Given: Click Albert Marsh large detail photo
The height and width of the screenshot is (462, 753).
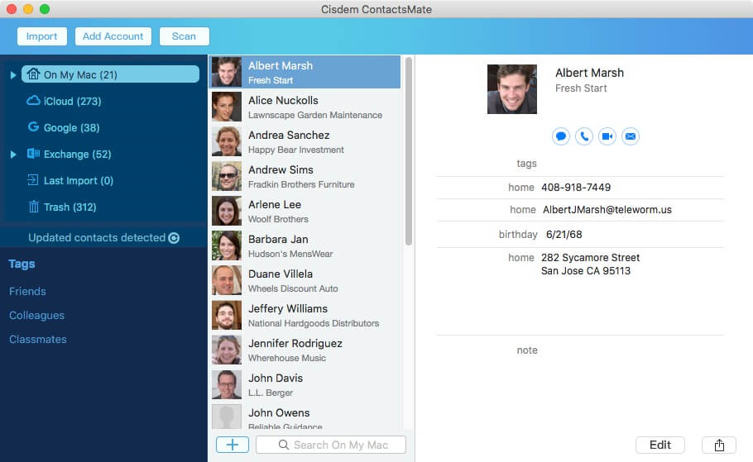Looking at the screenshot, I should pos(512,89).
